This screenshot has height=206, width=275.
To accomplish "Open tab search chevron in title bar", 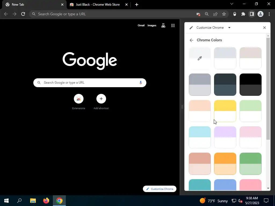I will click(232, 4).
